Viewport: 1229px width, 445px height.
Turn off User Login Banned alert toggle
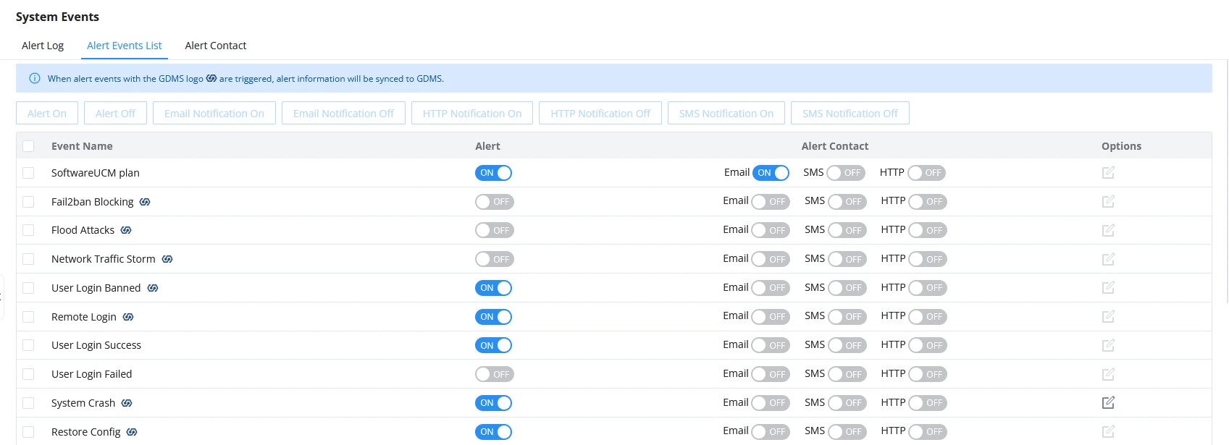pos(494,288)
